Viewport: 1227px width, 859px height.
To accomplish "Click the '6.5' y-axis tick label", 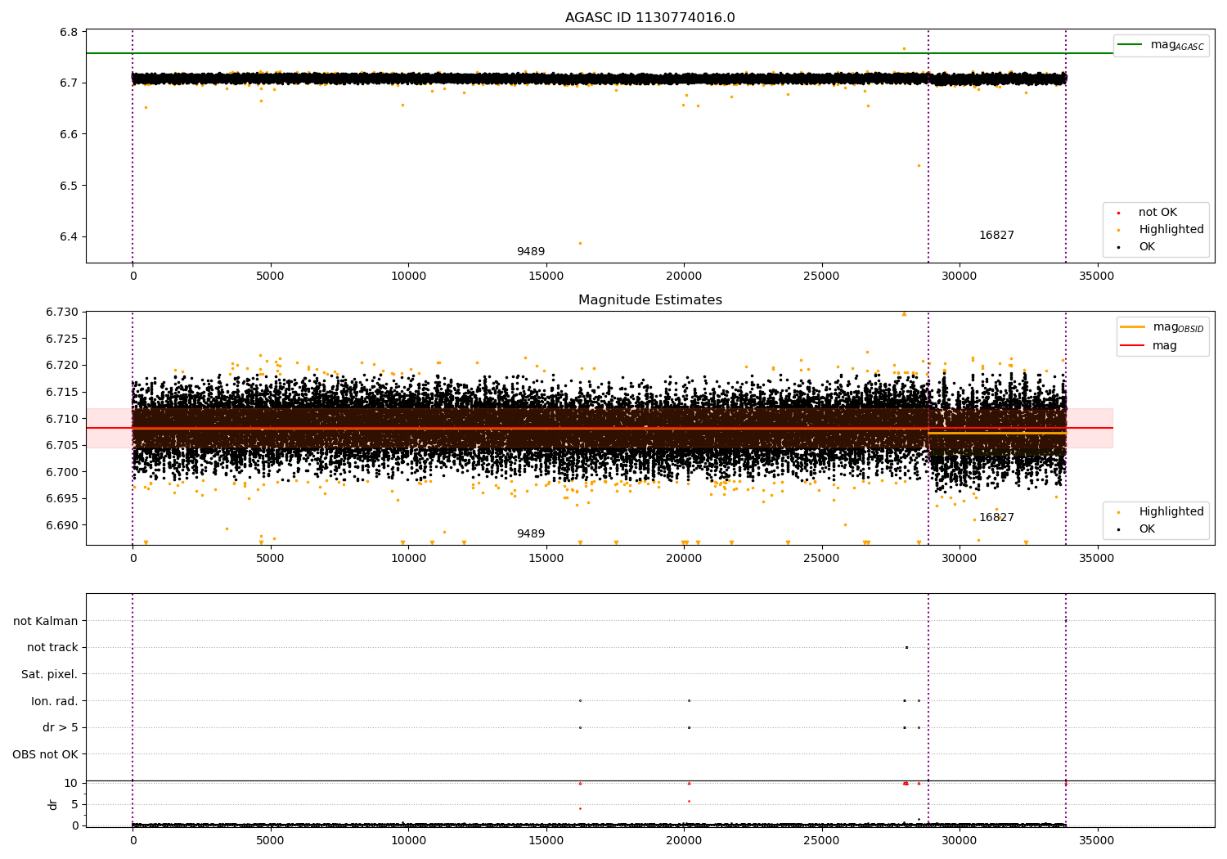I will click(x=70, y=186).
